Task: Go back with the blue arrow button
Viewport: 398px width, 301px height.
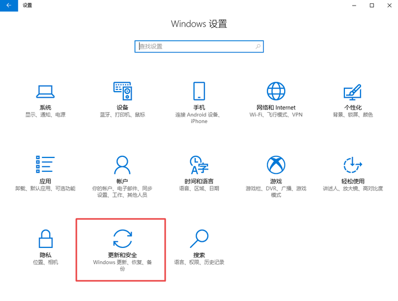Action: point(9,6)
